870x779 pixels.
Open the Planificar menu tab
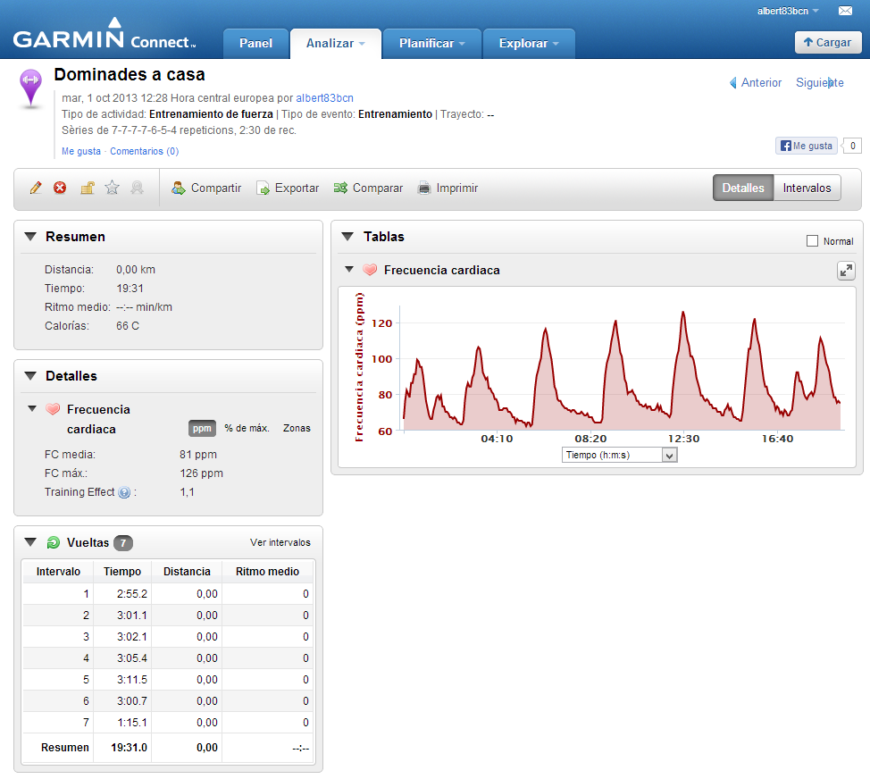432,43
